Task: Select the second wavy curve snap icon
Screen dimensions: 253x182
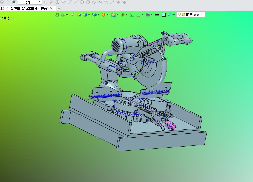Action: [x=100, y=2]
